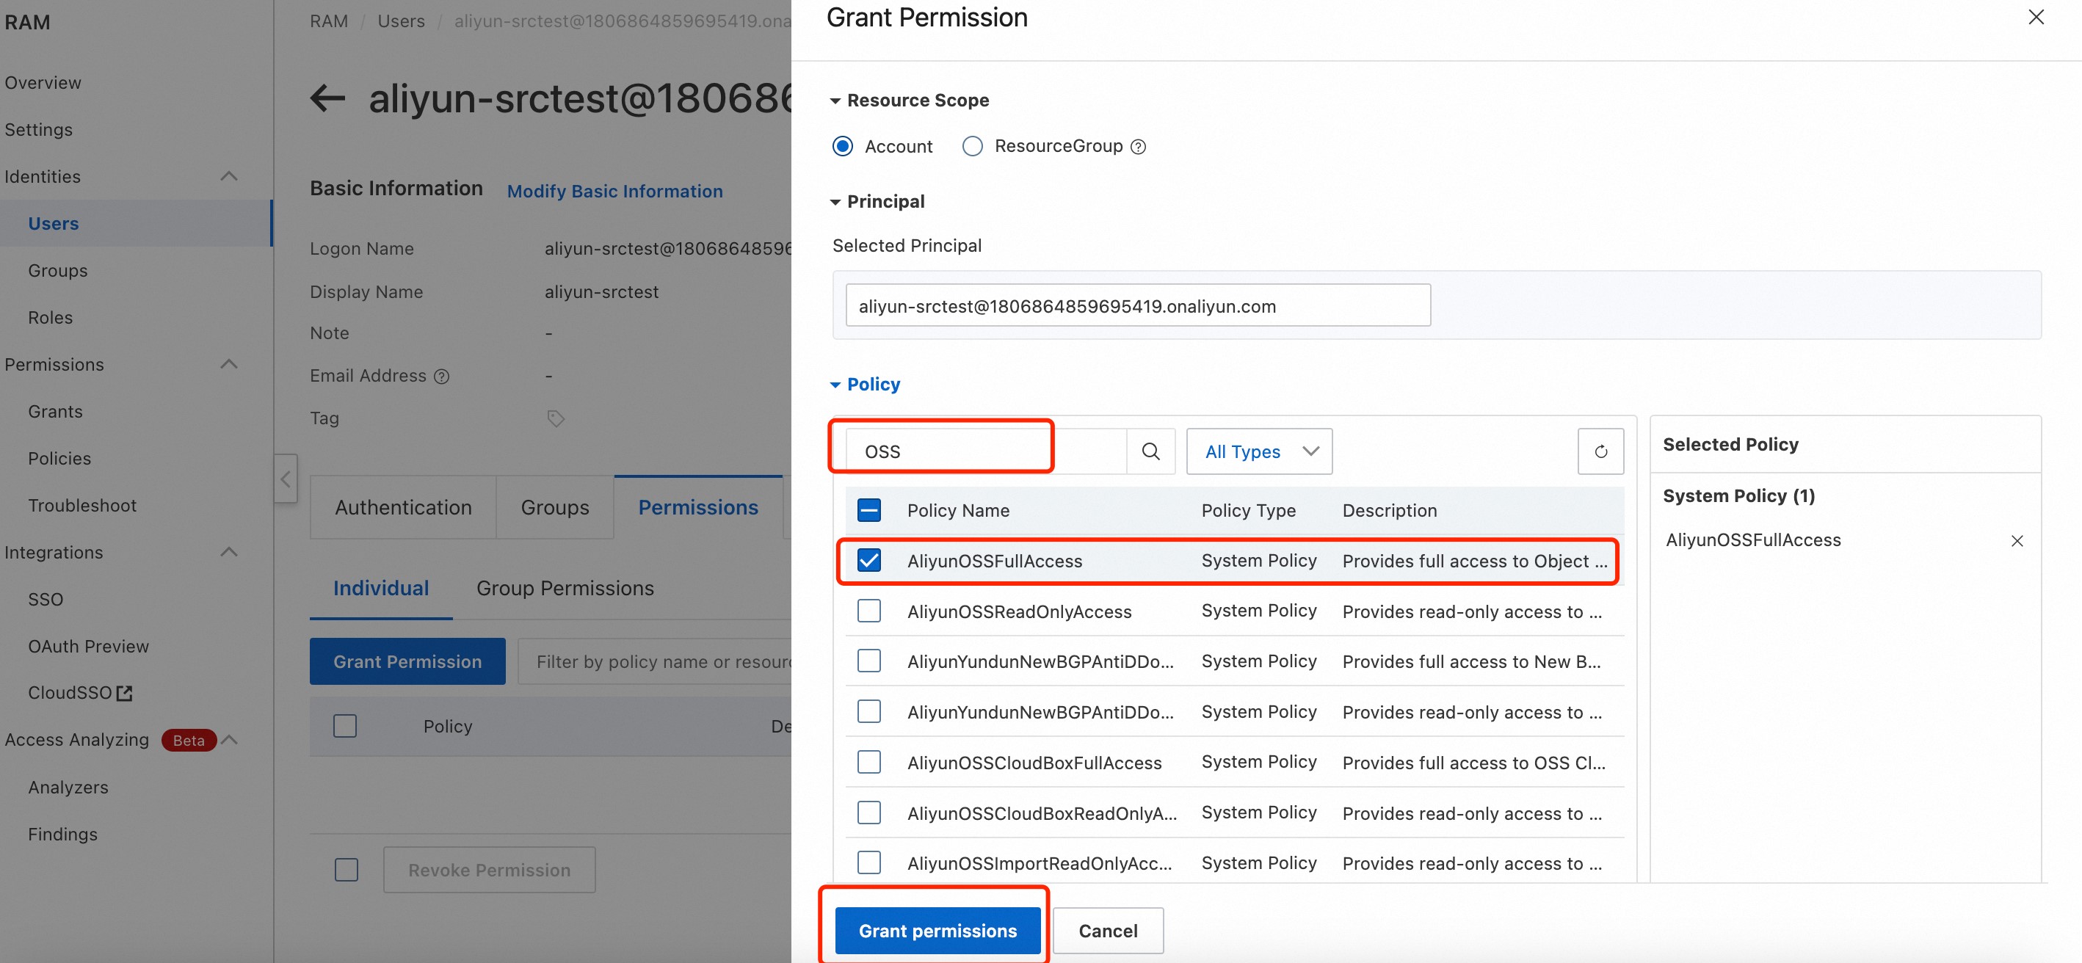Collapse the Access Analyzing sidebar group
2082x963 pixels.
[x=231, y=740]
